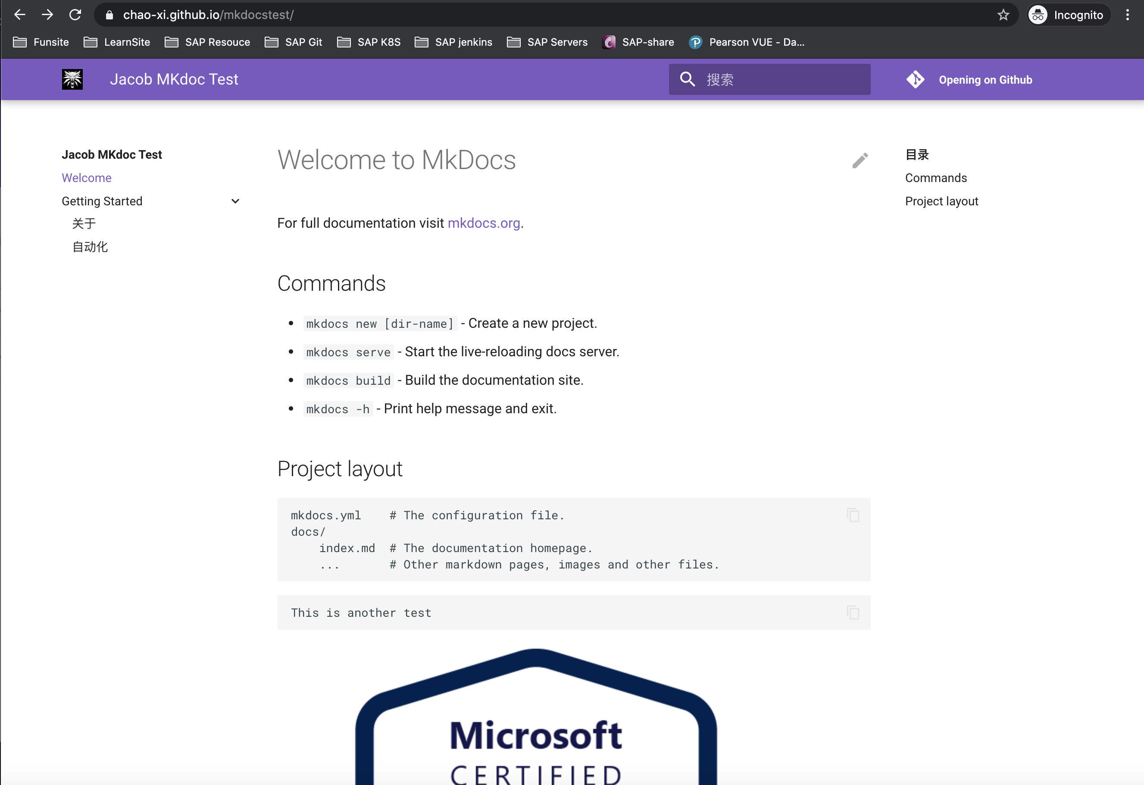Click the Incognito profile button
The image size is (1144, 785).
[1067, 15]
